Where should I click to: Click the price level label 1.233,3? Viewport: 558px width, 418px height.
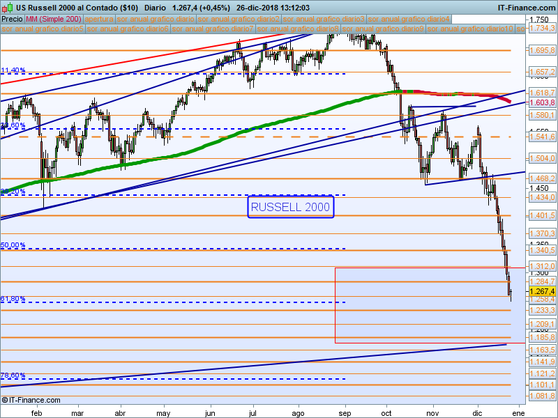[542, 310]
